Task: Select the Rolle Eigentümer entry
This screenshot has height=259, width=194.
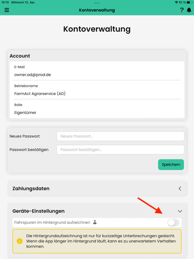Action: click(x=97, y=109)
